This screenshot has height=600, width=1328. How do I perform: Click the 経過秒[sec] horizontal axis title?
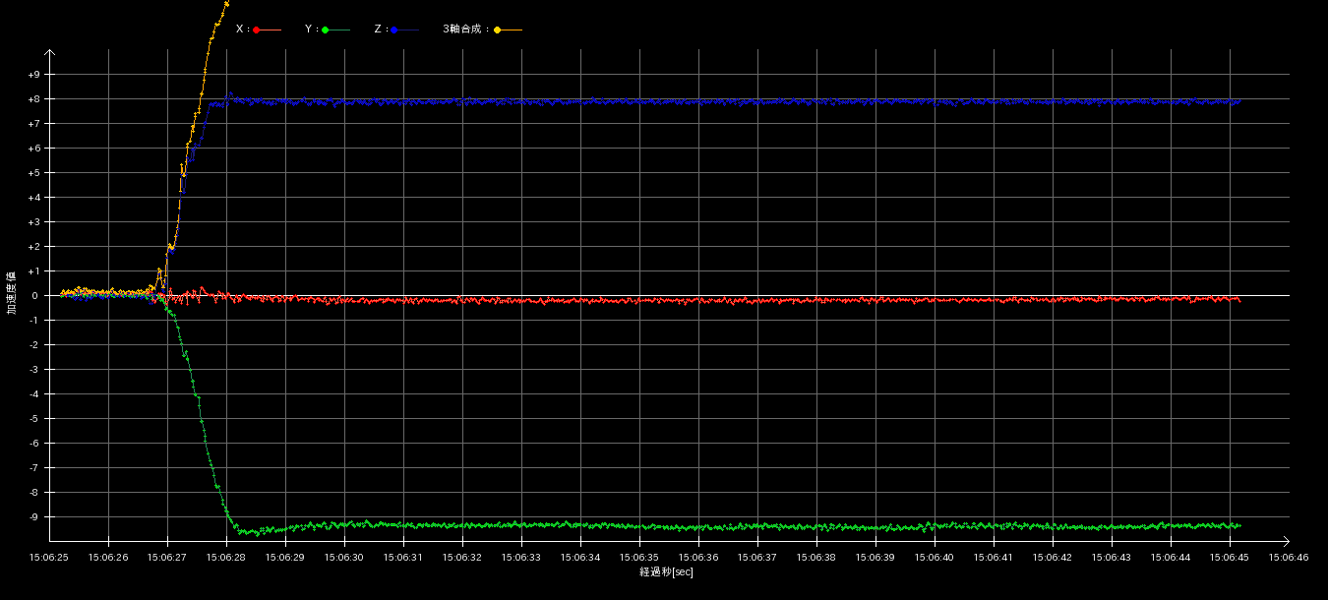(666, 572)
